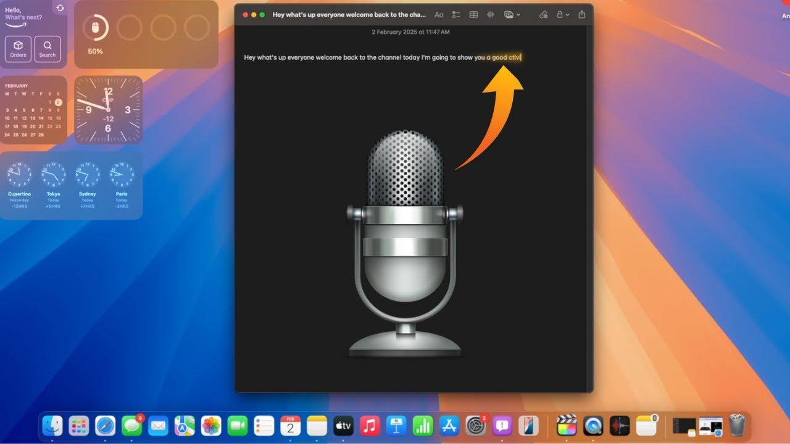
Task: Launch FaceTime from the dock
Action: [238, 425]
